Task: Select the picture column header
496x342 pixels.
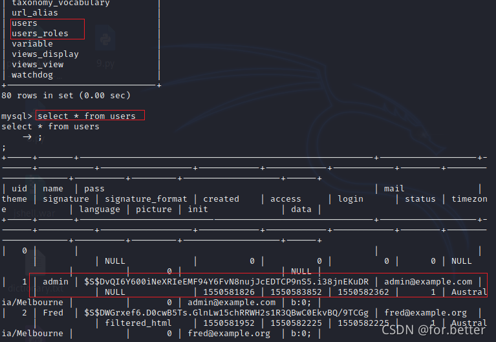Action: pyautogui.click(x=154, y=209)
